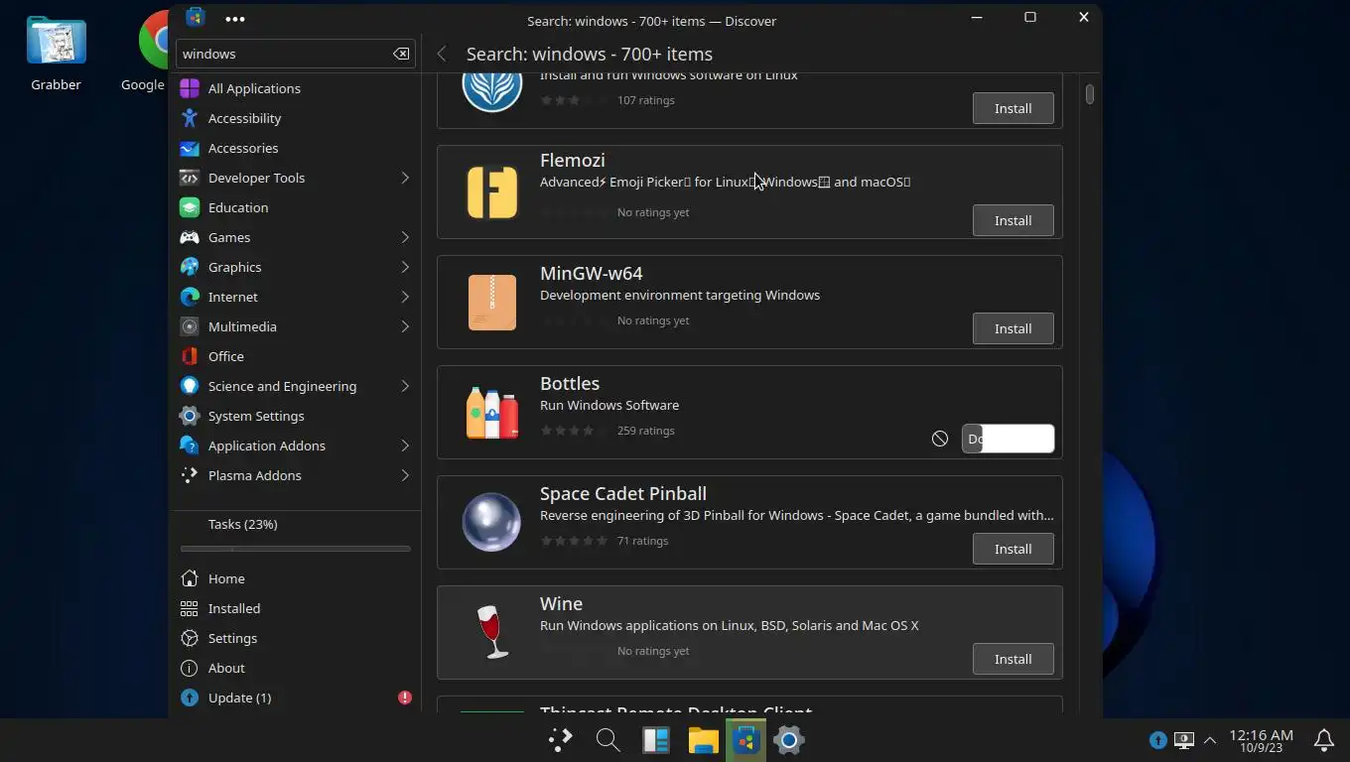Open the About page
Image resolution: width=1350 pixels, height=762 pixels.
295,668
